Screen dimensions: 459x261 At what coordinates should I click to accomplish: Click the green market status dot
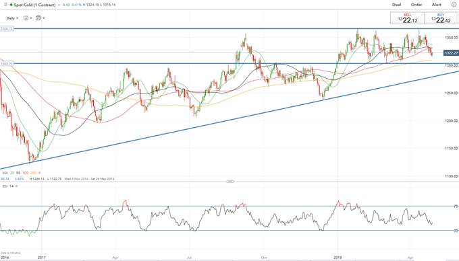11,5
